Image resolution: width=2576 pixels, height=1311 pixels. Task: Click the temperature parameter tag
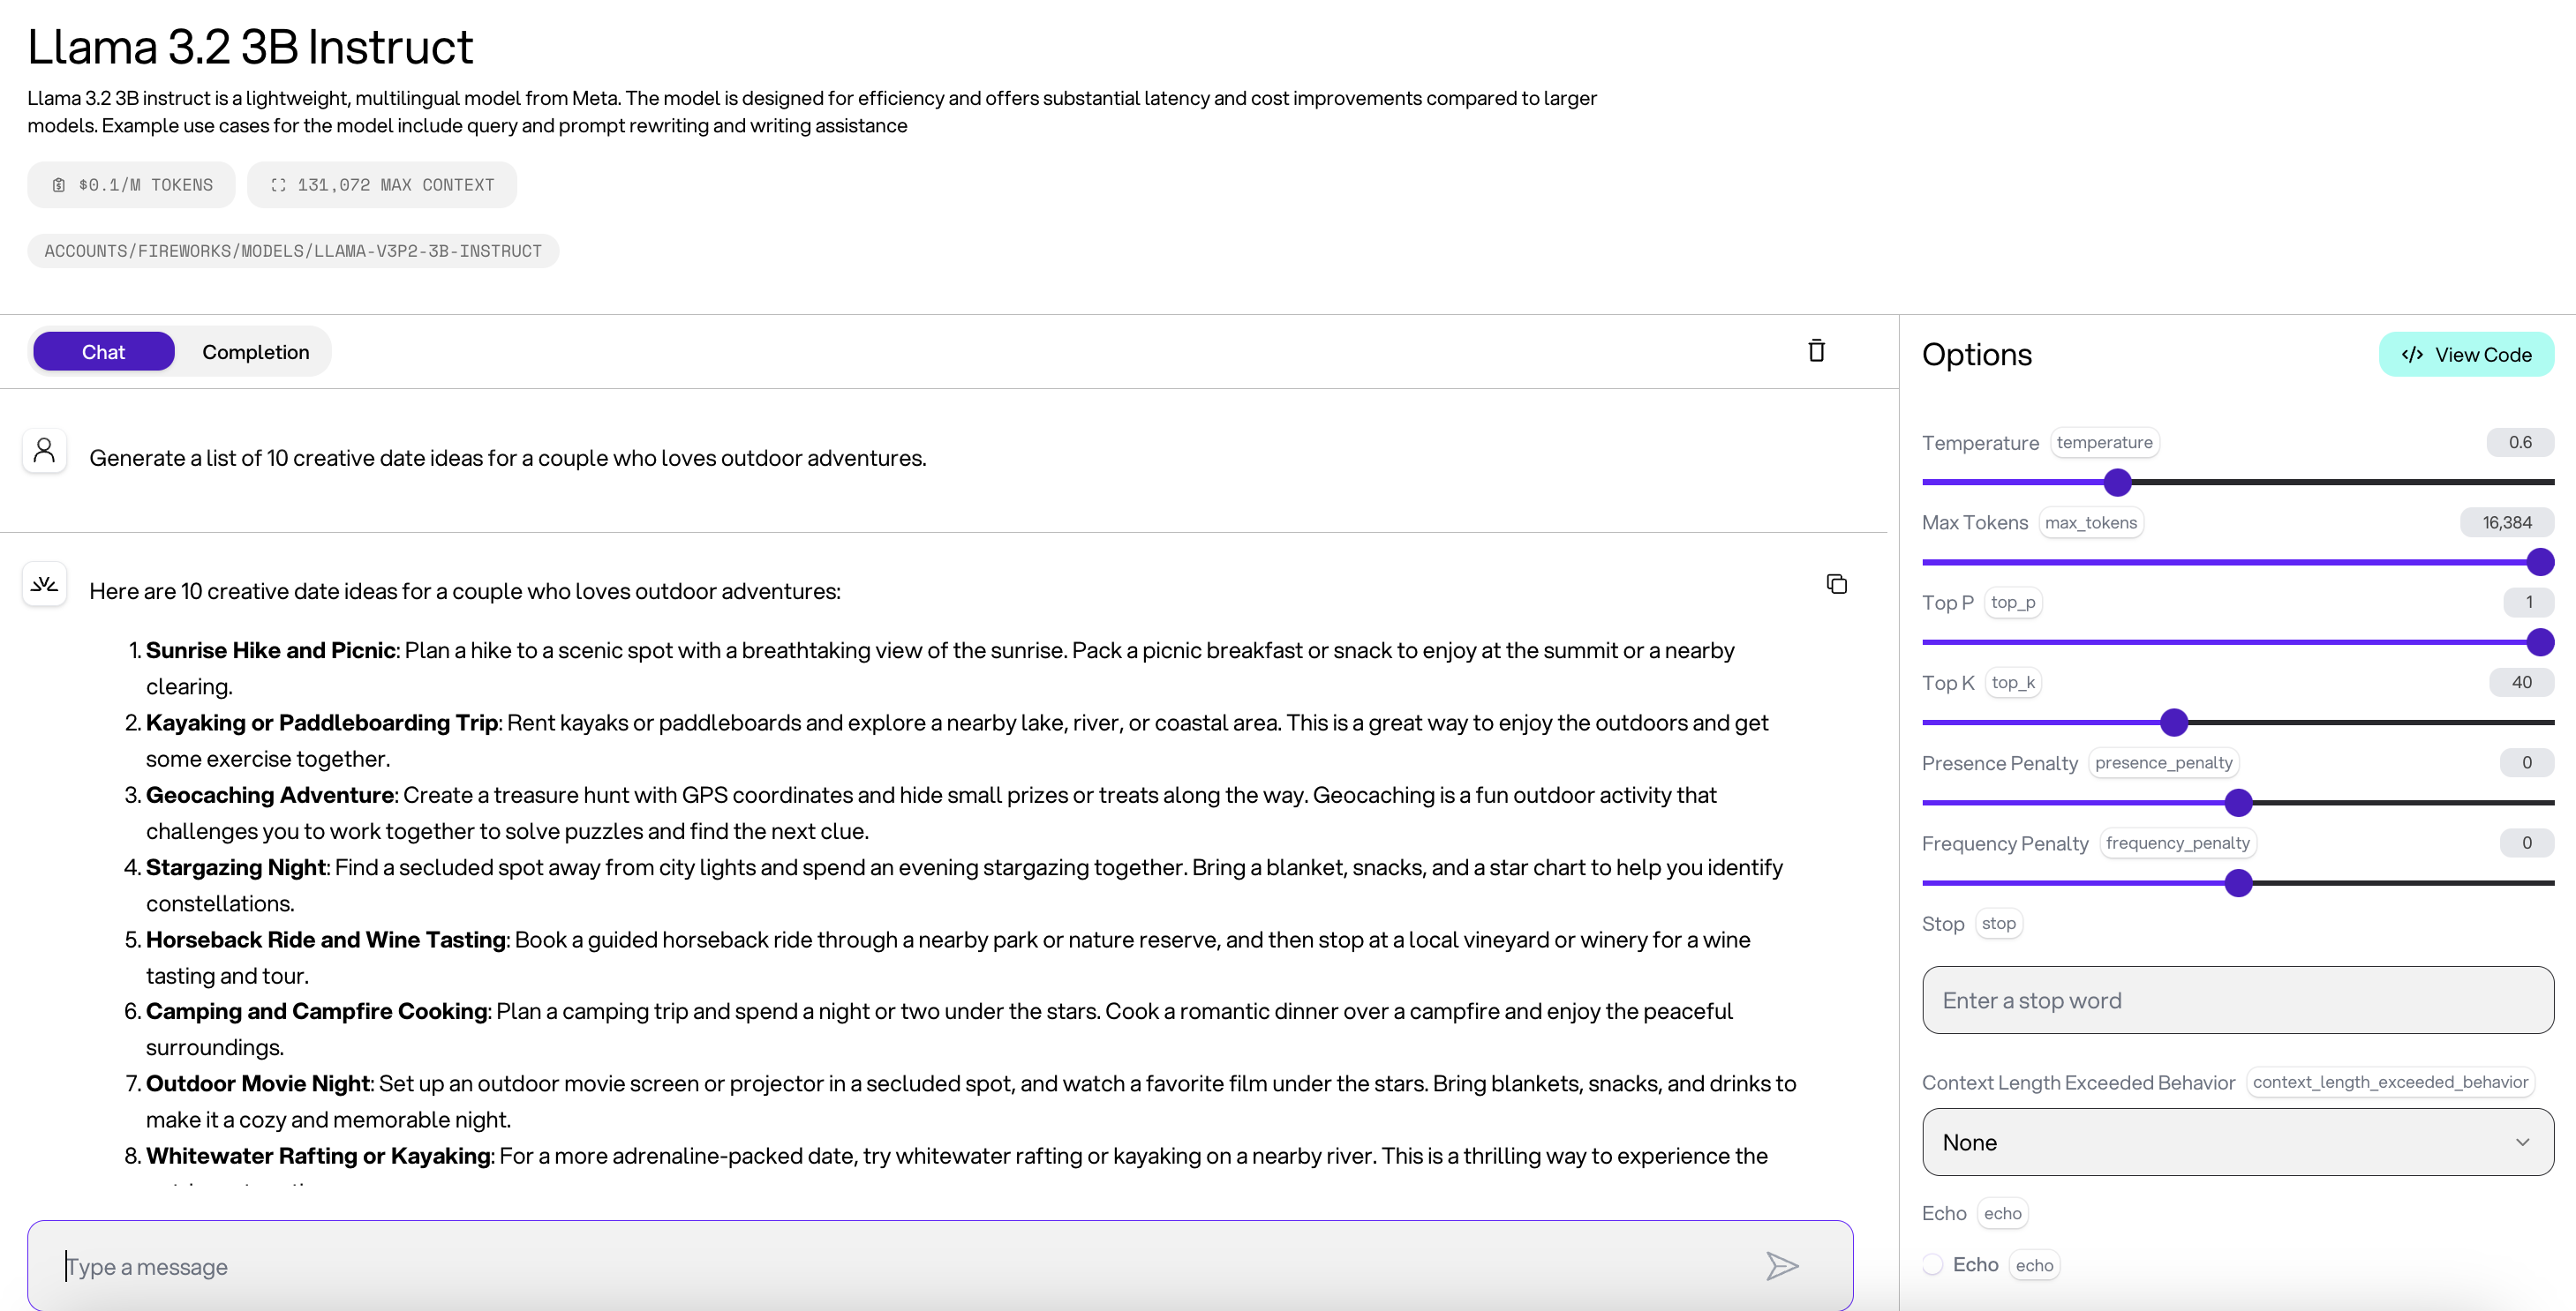(2104, 443)
